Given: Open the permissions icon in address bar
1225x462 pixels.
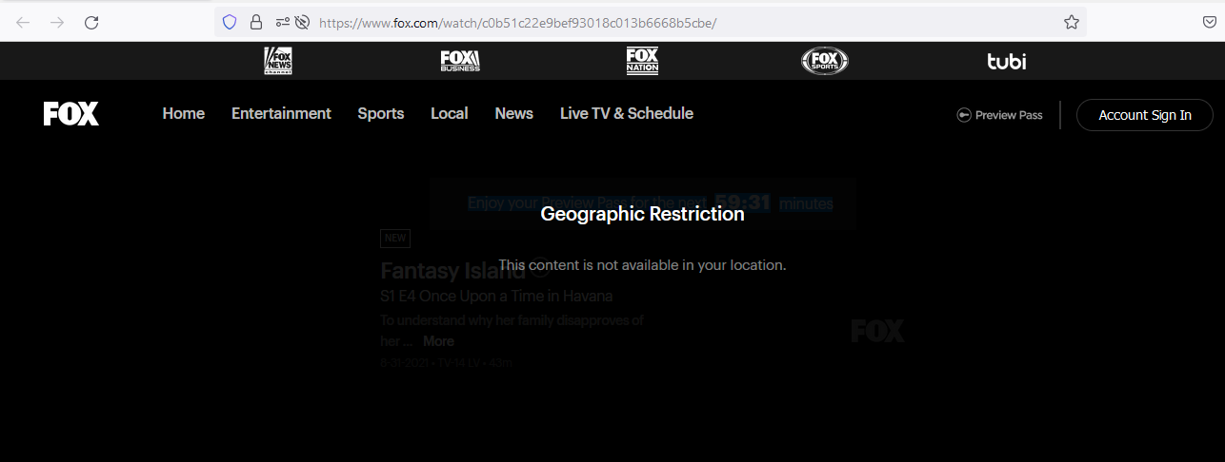Looking at the screenshot, I should click(x=282, y=22).
